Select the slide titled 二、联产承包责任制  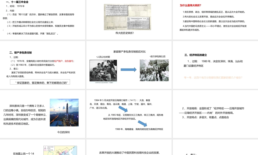tap(43, 65)
